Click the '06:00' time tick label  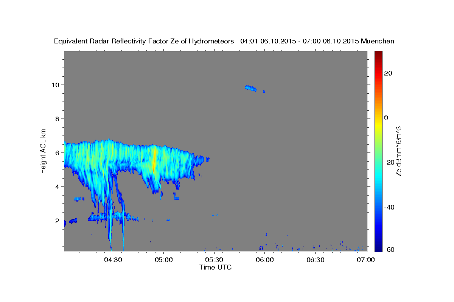265,260
